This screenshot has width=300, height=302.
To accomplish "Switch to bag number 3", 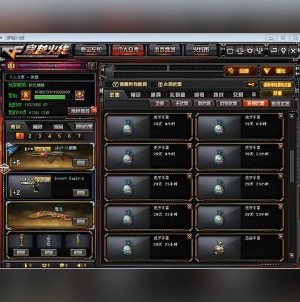I will (39, 136).
